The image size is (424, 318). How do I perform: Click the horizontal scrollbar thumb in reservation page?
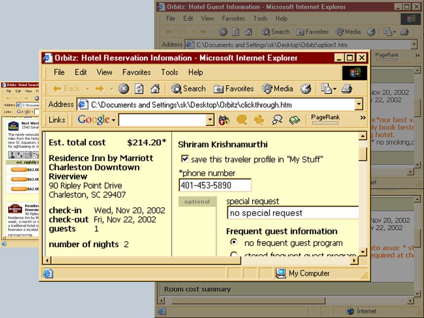tap(146, 261)
